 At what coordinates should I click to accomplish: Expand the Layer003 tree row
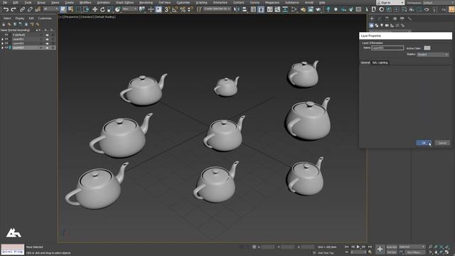[x=3, y=48]
